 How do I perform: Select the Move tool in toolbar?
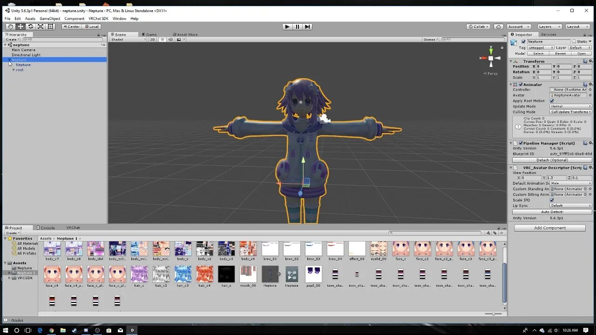pyautogui.click(x=20, y=27)
